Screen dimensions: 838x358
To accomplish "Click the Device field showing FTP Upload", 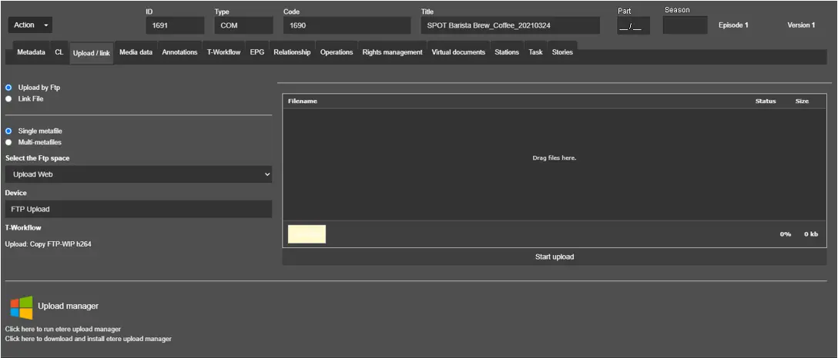I will pos(139,209).
